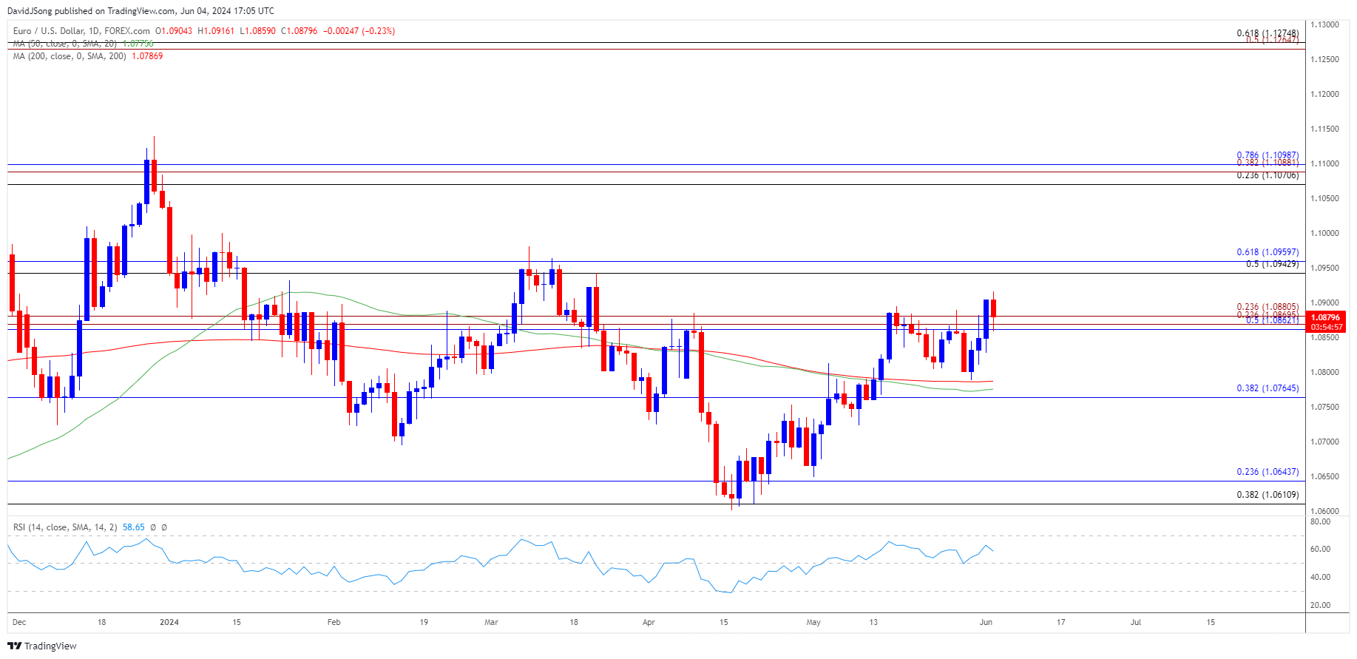Image resolution: width=1357 pixels, height=659 pixels.
Task: Click 1.10000 on the price axis
Action: pos(1324,233)
